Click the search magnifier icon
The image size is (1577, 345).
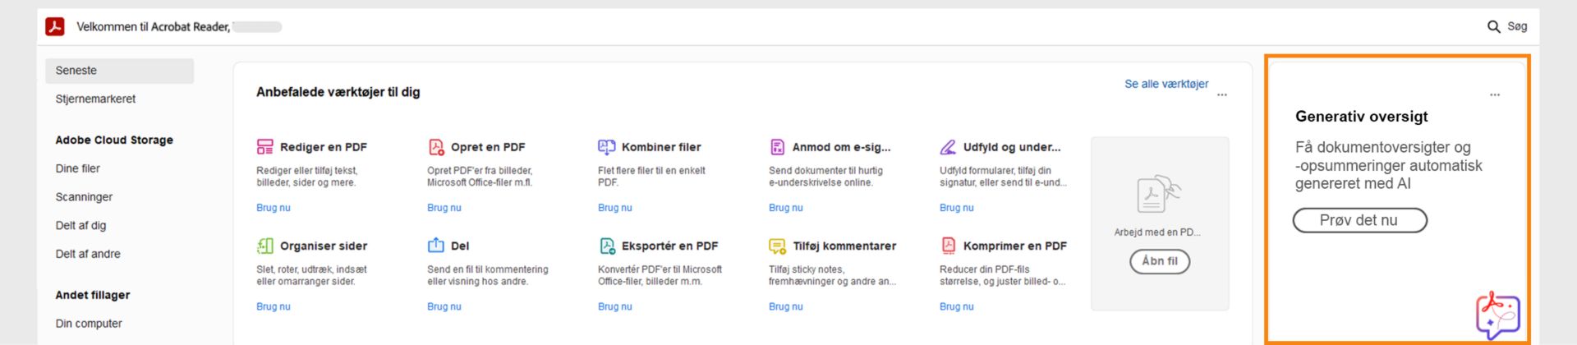tap(1493, 27)
